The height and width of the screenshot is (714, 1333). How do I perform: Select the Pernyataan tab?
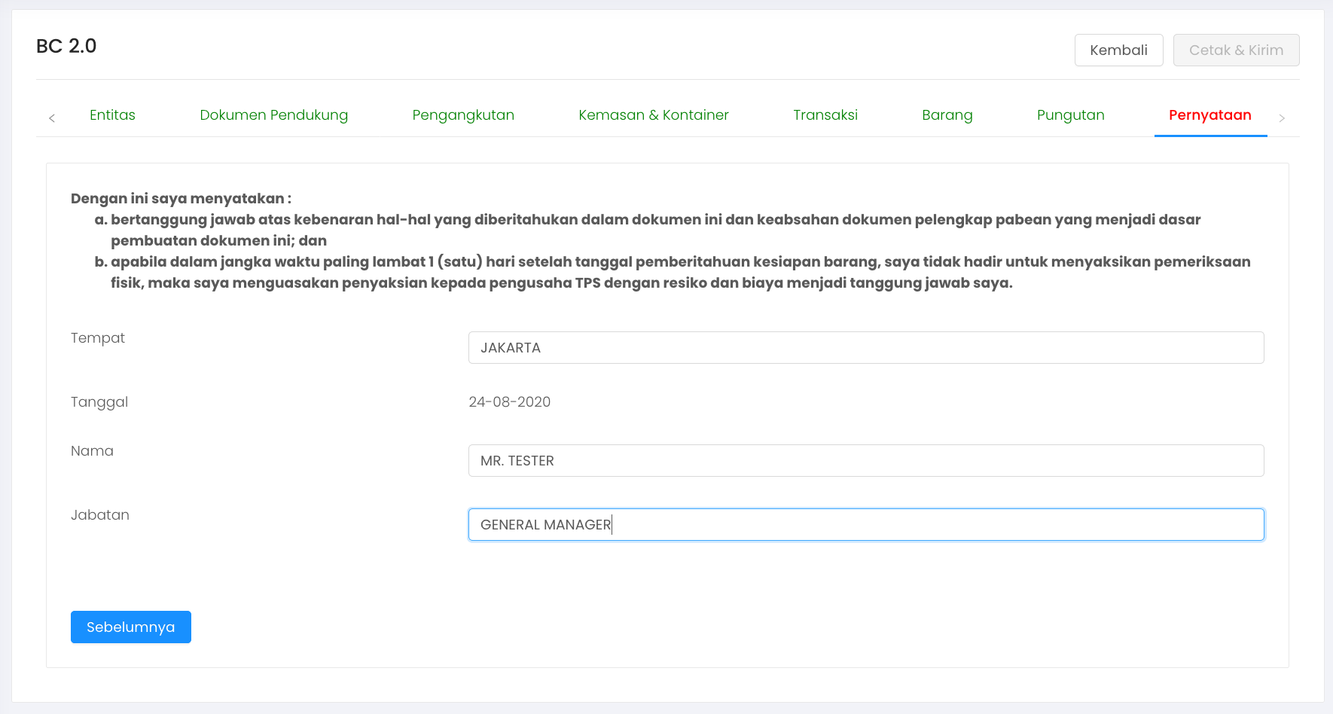tap(1209, 115)
